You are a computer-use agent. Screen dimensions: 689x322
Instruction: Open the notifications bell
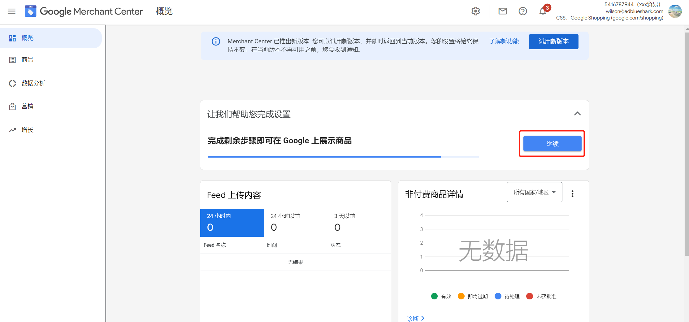coord(543,11)
